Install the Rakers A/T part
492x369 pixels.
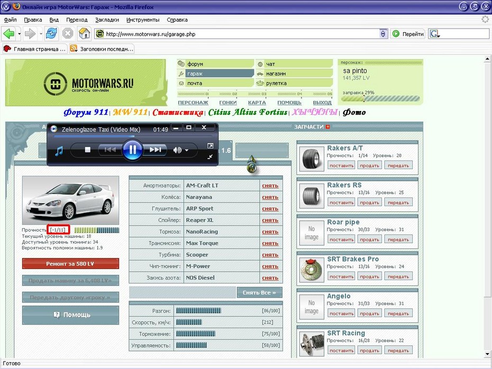click(341, 165)
